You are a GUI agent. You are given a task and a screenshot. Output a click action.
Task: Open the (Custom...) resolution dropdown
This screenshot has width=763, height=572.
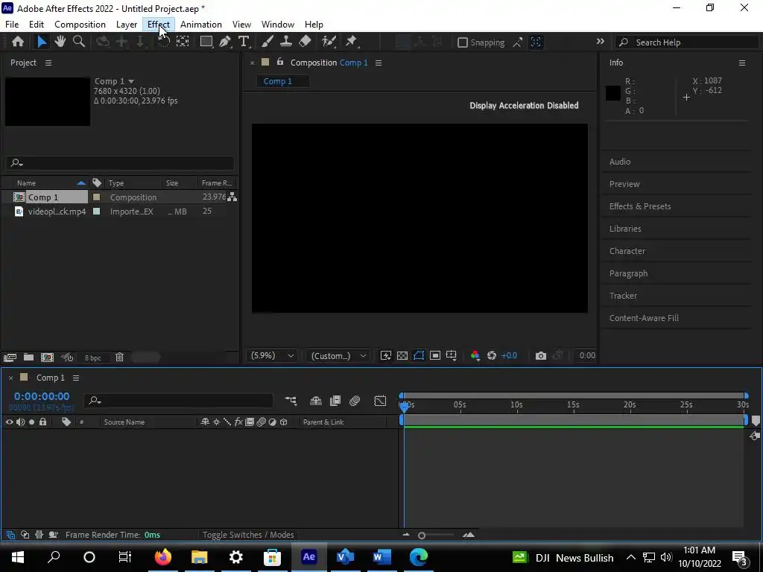(338, 355)
